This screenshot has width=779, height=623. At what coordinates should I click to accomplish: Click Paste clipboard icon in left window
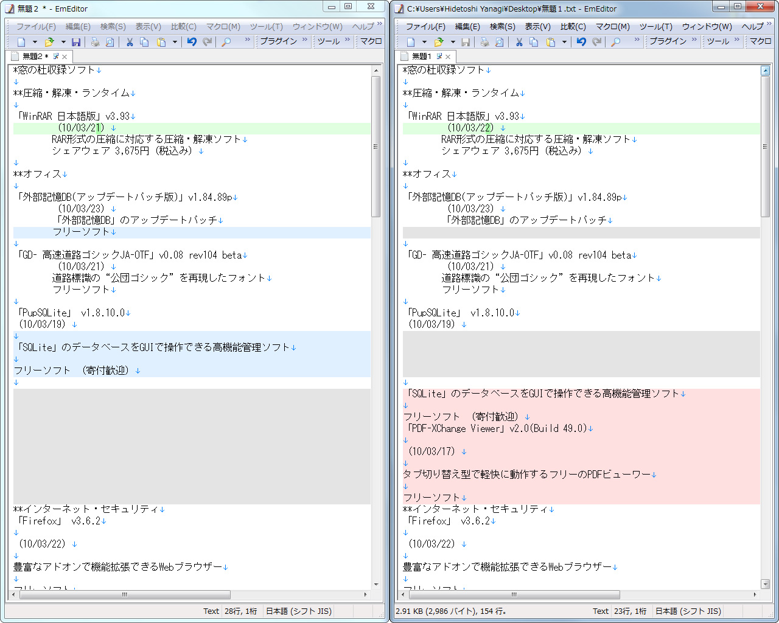pos(161,42)
